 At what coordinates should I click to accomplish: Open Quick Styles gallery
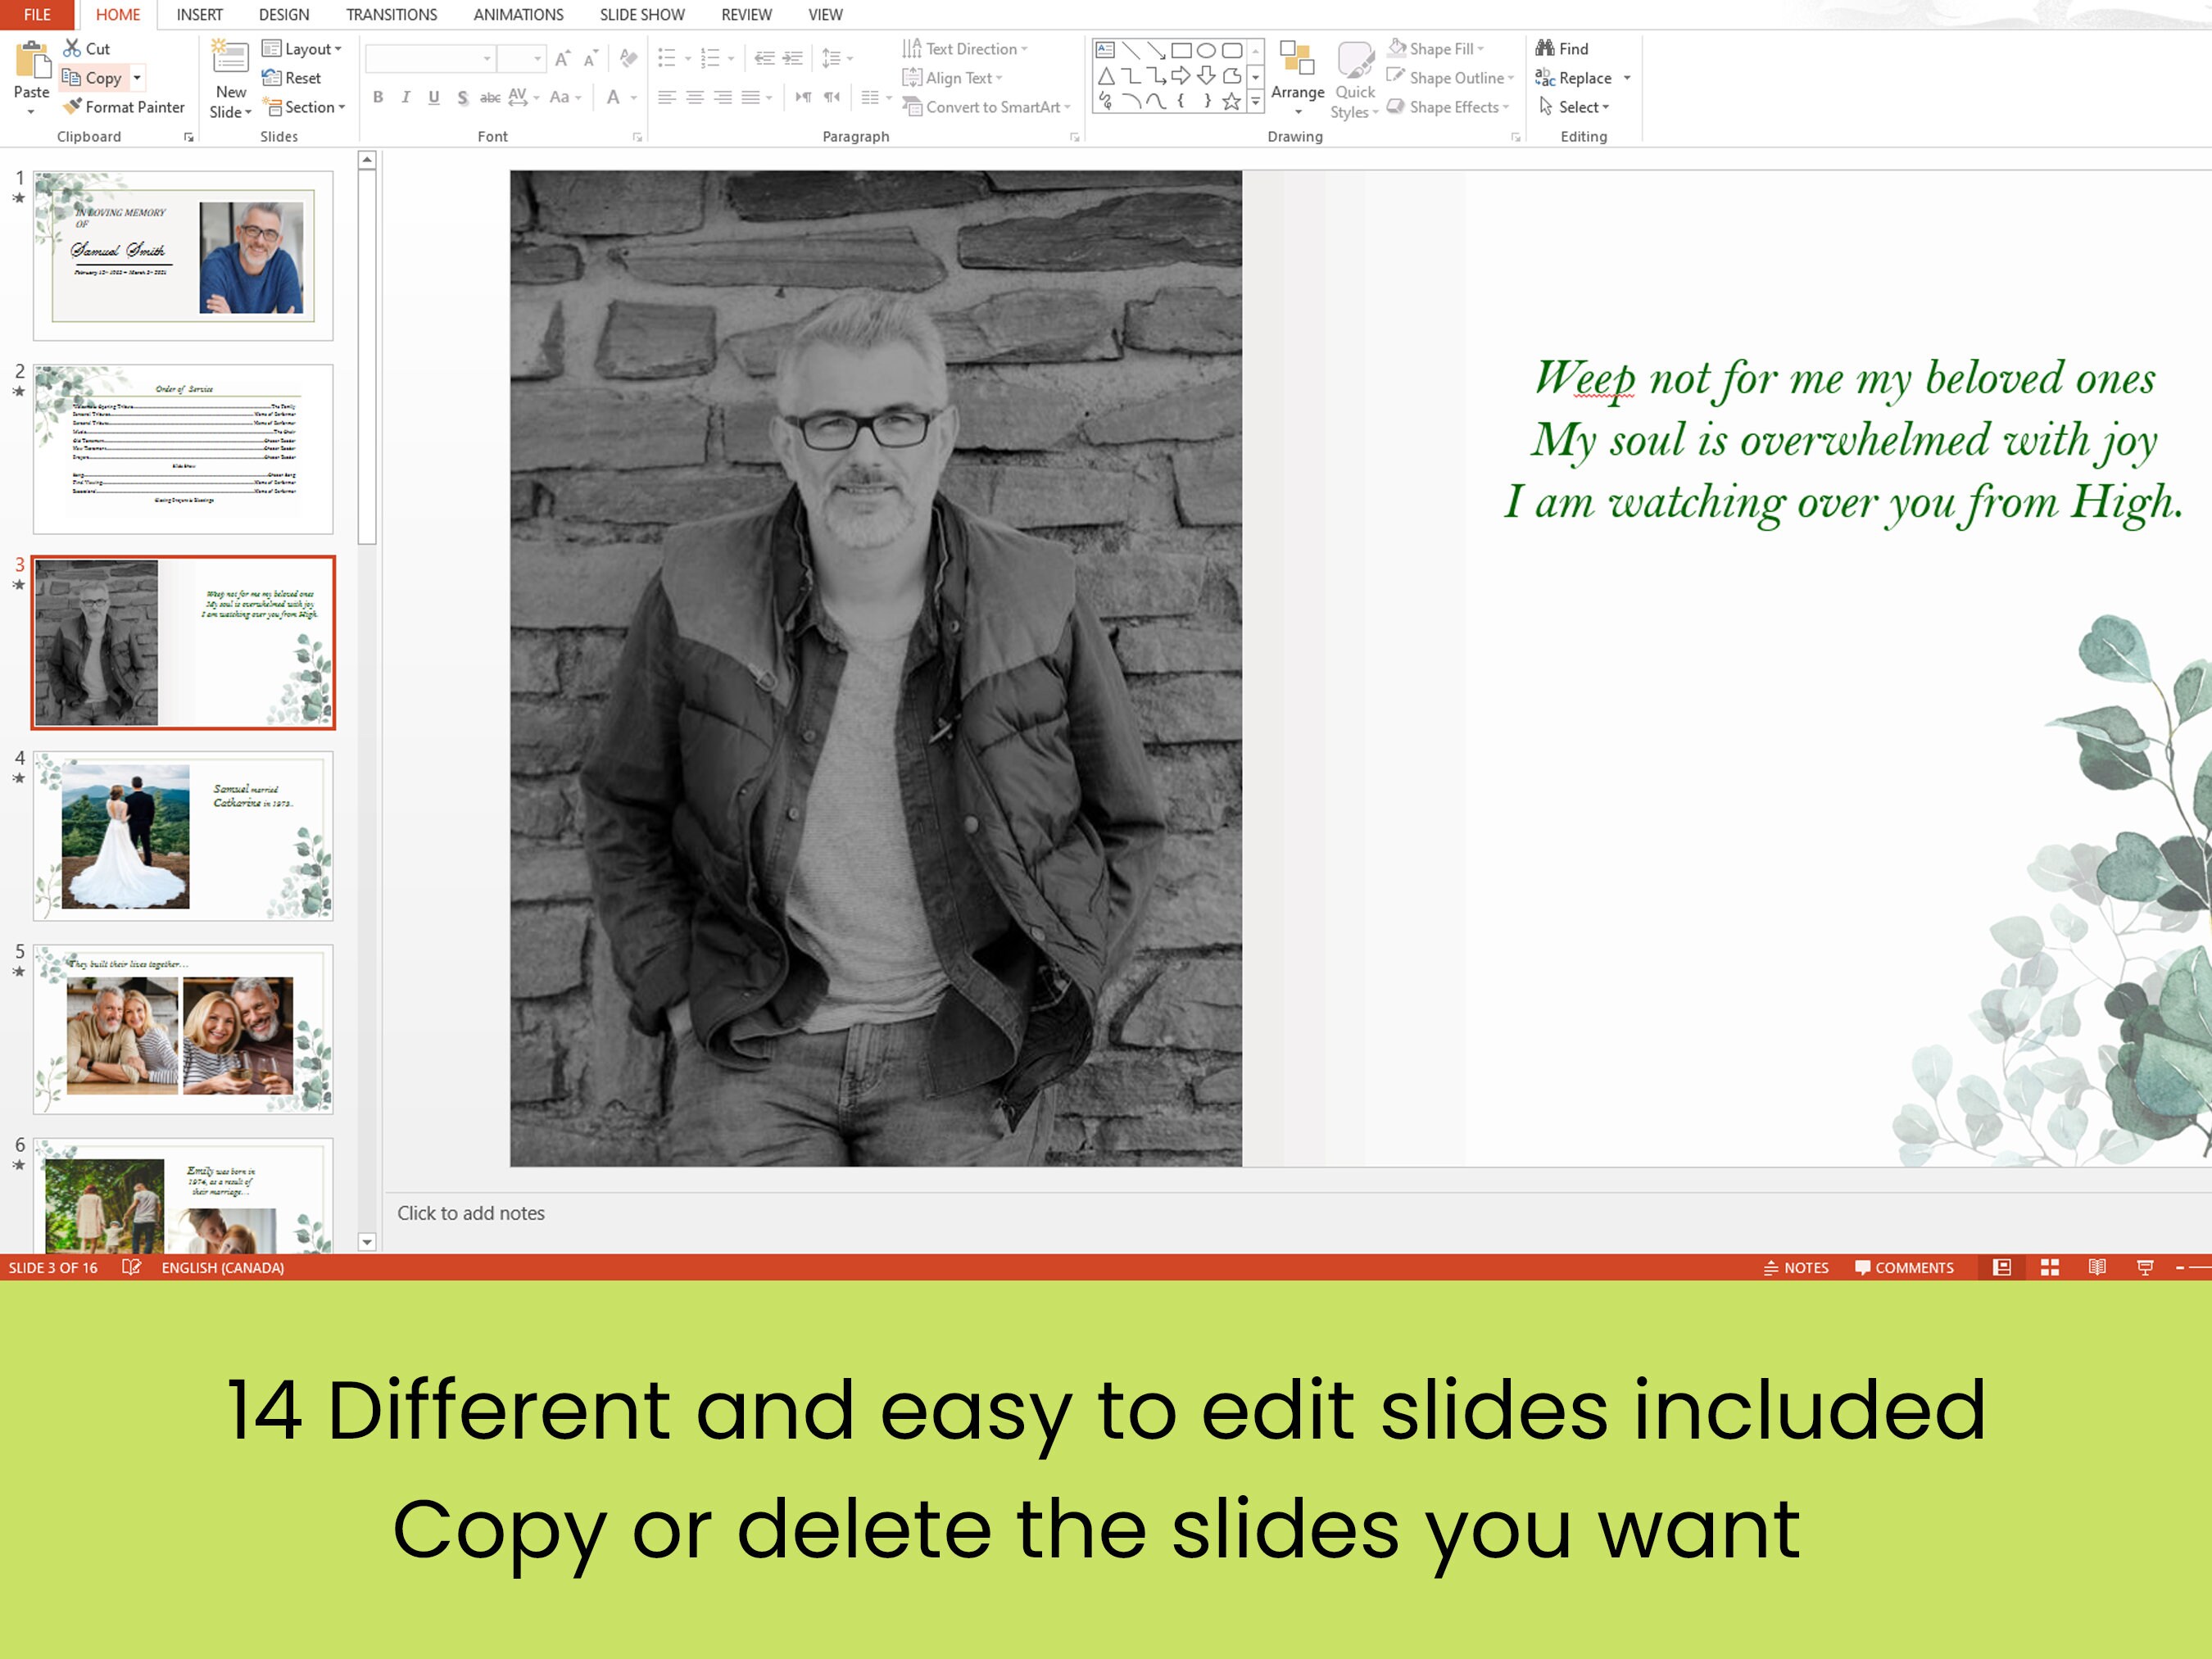[1355, 80]
